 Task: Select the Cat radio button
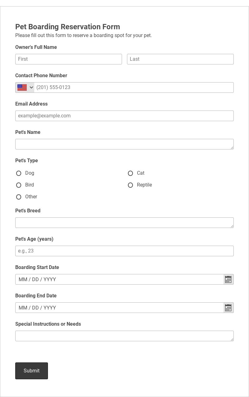click(130, 173)
